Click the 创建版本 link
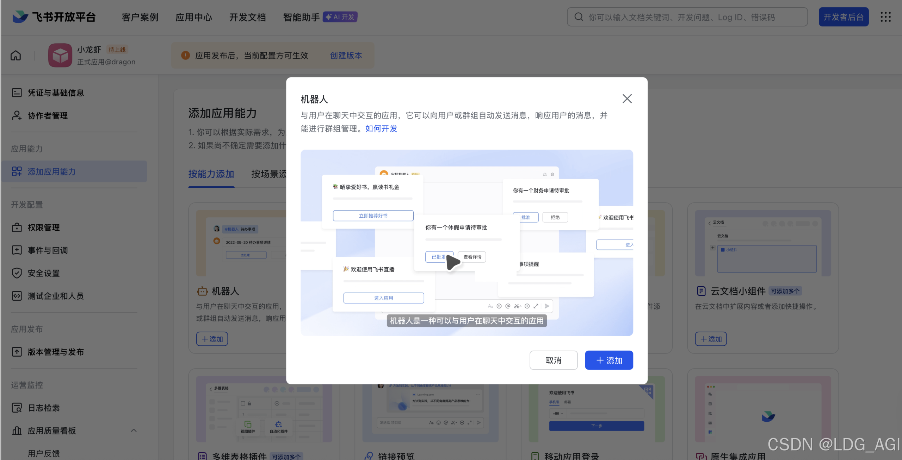Viewport: 902px width, 460px height. coord(346,55)
